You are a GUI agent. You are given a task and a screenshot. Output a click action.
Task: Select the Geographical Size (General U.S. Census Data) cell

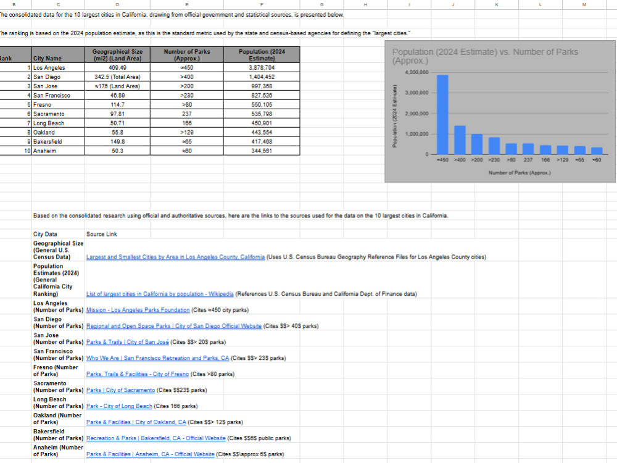58,250
